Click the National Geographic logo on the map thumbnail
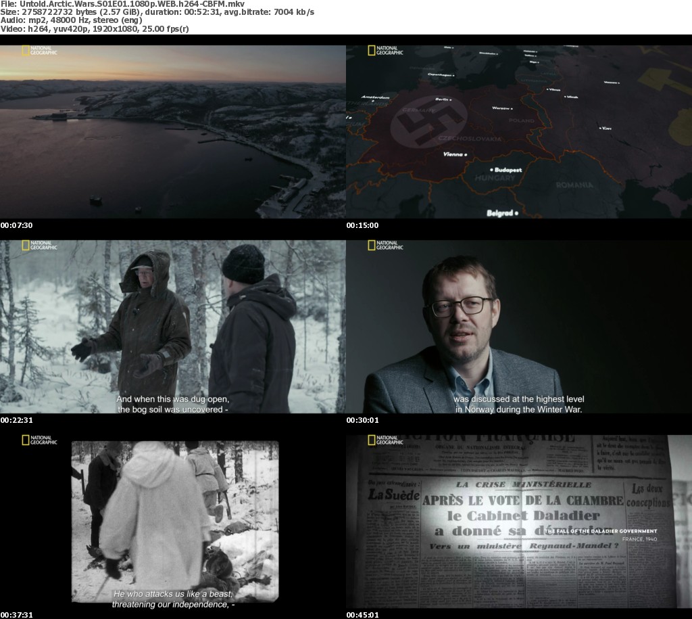The image size is (692, 619). [385, 51]
